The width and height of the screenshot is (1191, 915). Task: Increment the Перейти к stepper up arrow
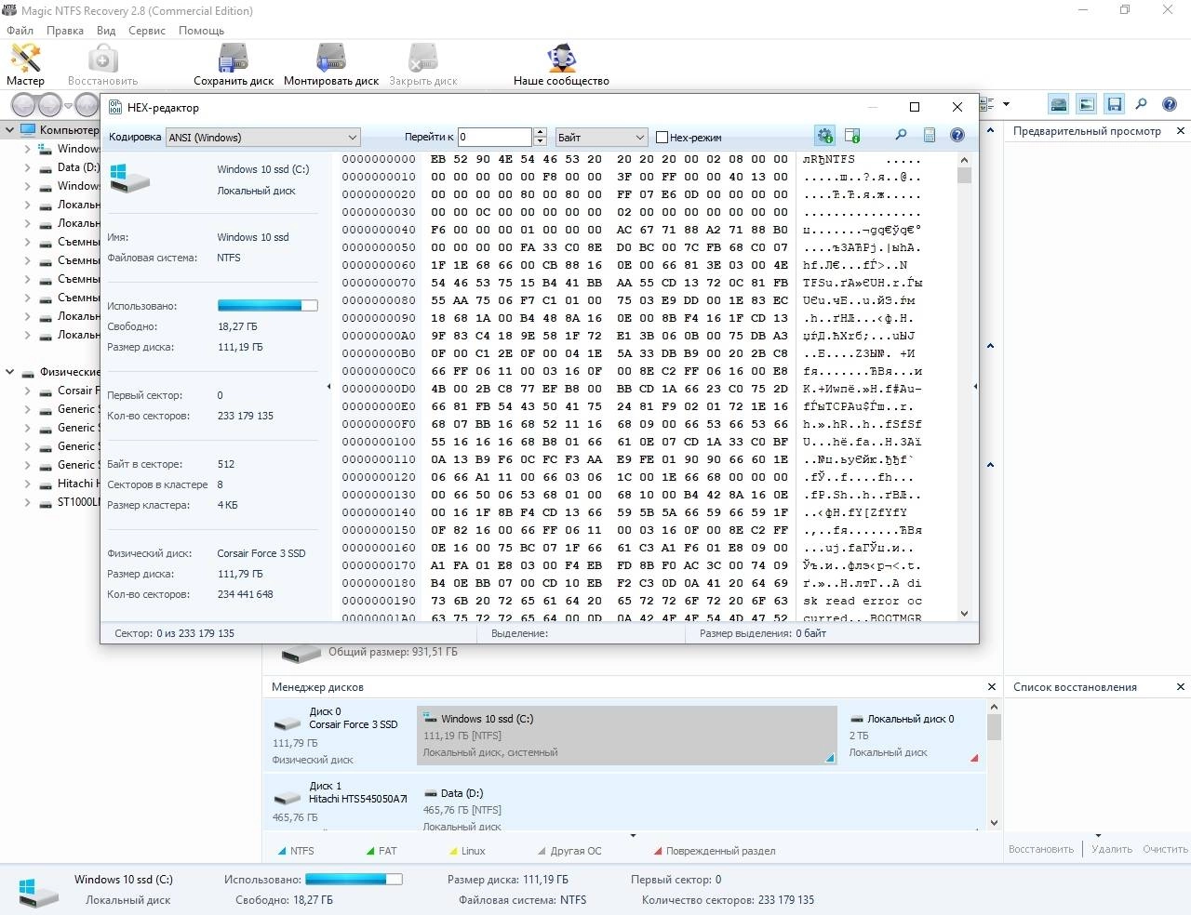tap(540, 132)
